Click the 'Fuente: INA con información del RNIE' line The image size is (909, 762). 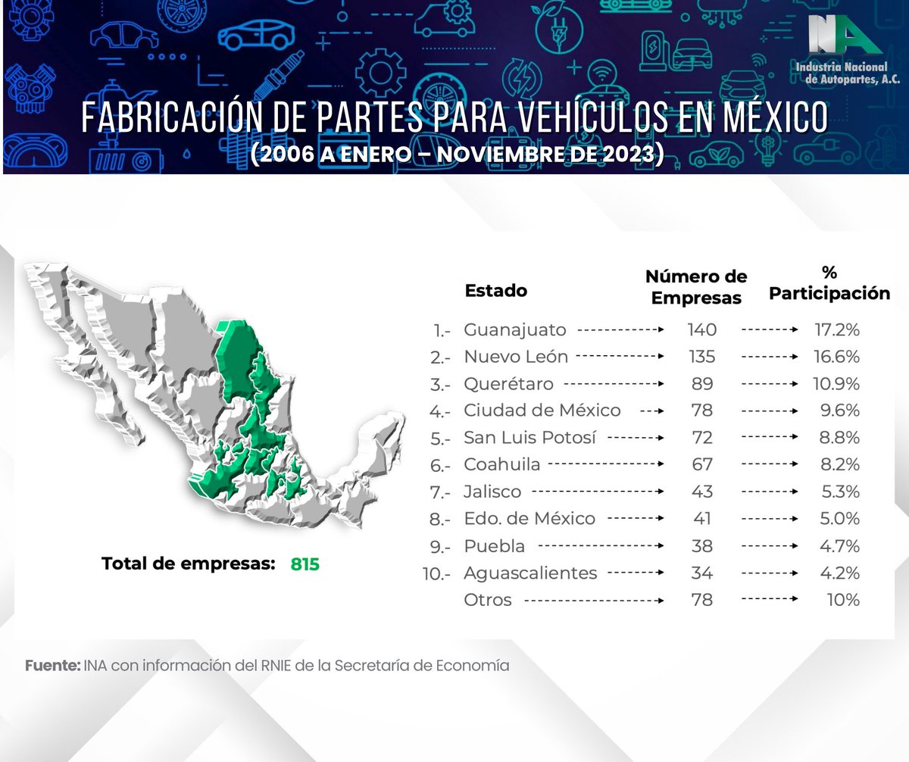click(x=267, y=666)
